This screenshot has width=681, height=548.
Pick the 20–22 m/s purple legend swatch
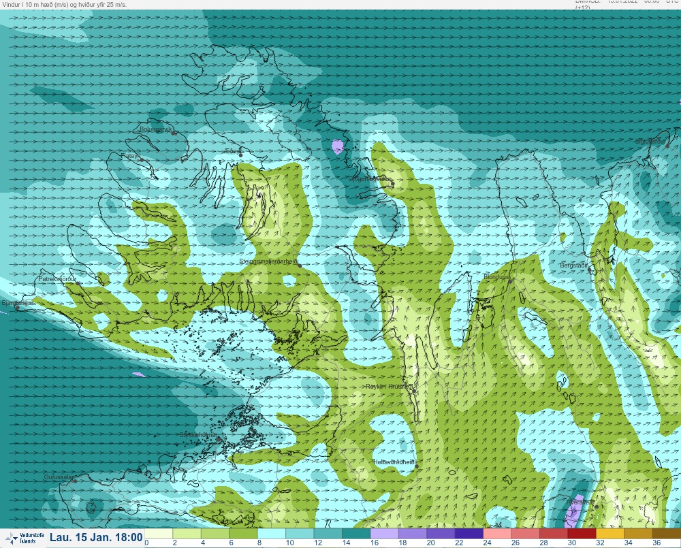(x=441, y=533)
